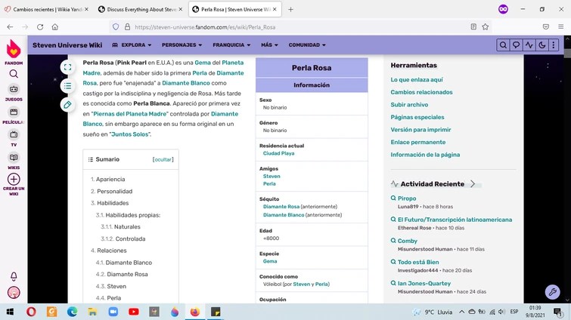Go back to previous page
The image size is (571, 320).
10,27
